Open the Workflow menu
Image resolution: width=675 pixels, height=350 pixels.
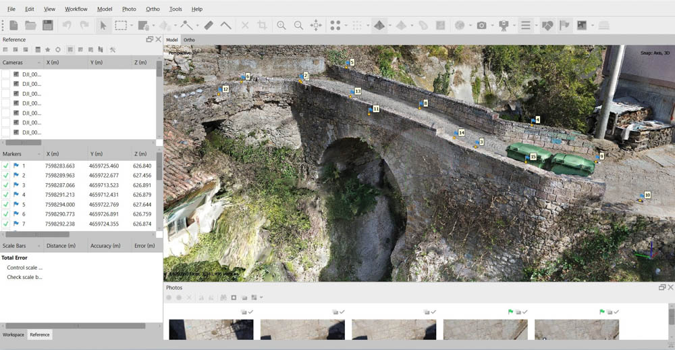point(76,9)
